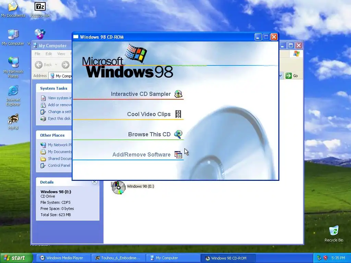
Task: Choose Browse This CD link
Action: (149, 134)
